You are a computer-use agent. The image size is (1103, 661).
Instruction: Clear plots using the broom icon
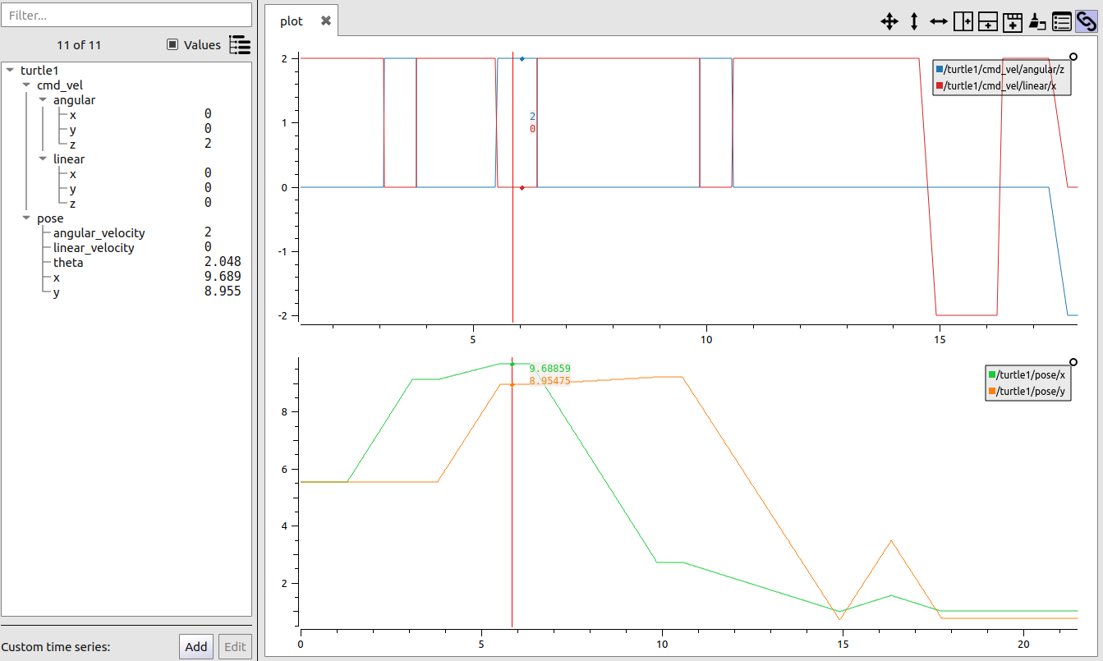(1037, 22)
